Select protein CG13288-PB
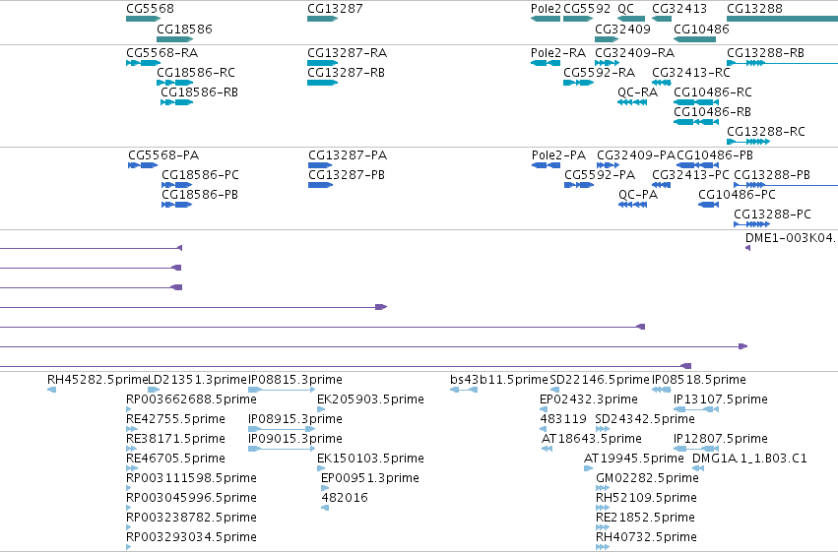Viewport: 838px width, 552px height. [x=772, y=175]
